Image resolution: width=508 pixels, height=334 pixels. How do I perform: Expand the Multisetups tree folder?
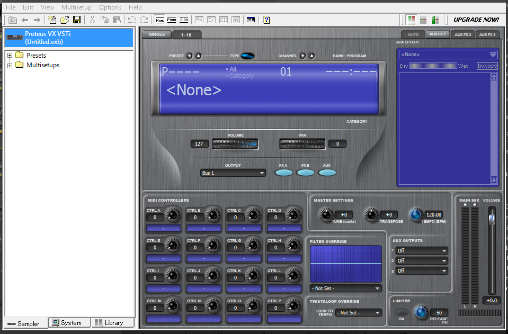(10, 66)
